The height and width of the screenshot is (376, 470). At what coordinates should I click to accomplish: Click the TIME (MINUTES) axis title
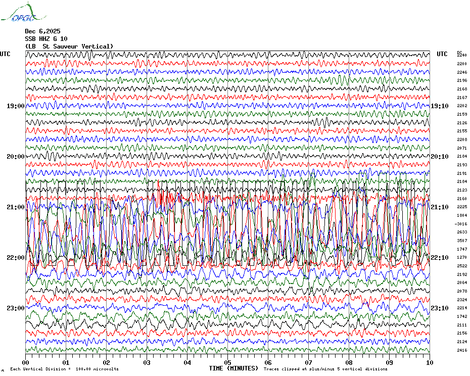233,368
